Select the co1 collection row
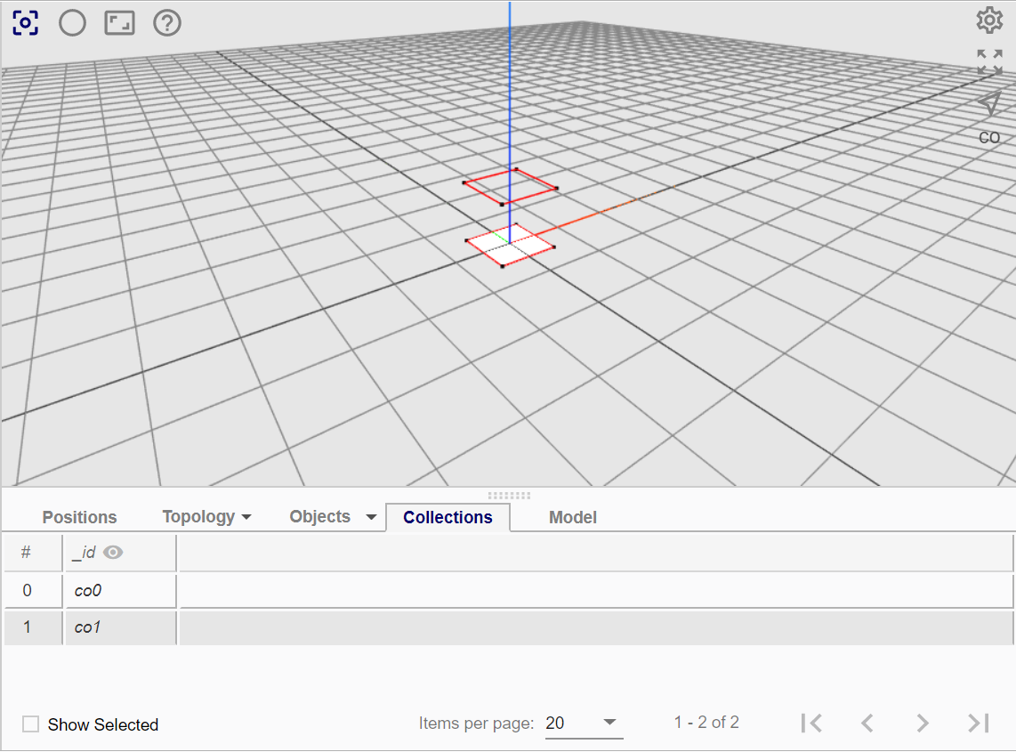Viewport: 1016px width, 752px height. 86,627
